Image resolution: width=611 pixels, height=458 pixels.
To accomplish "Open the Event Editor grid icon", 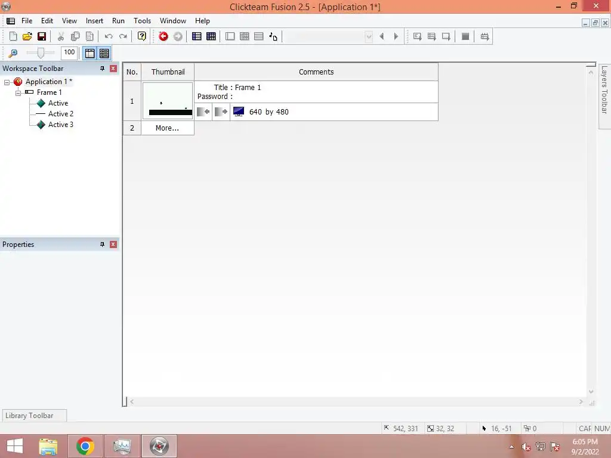I will click(244, 36).
